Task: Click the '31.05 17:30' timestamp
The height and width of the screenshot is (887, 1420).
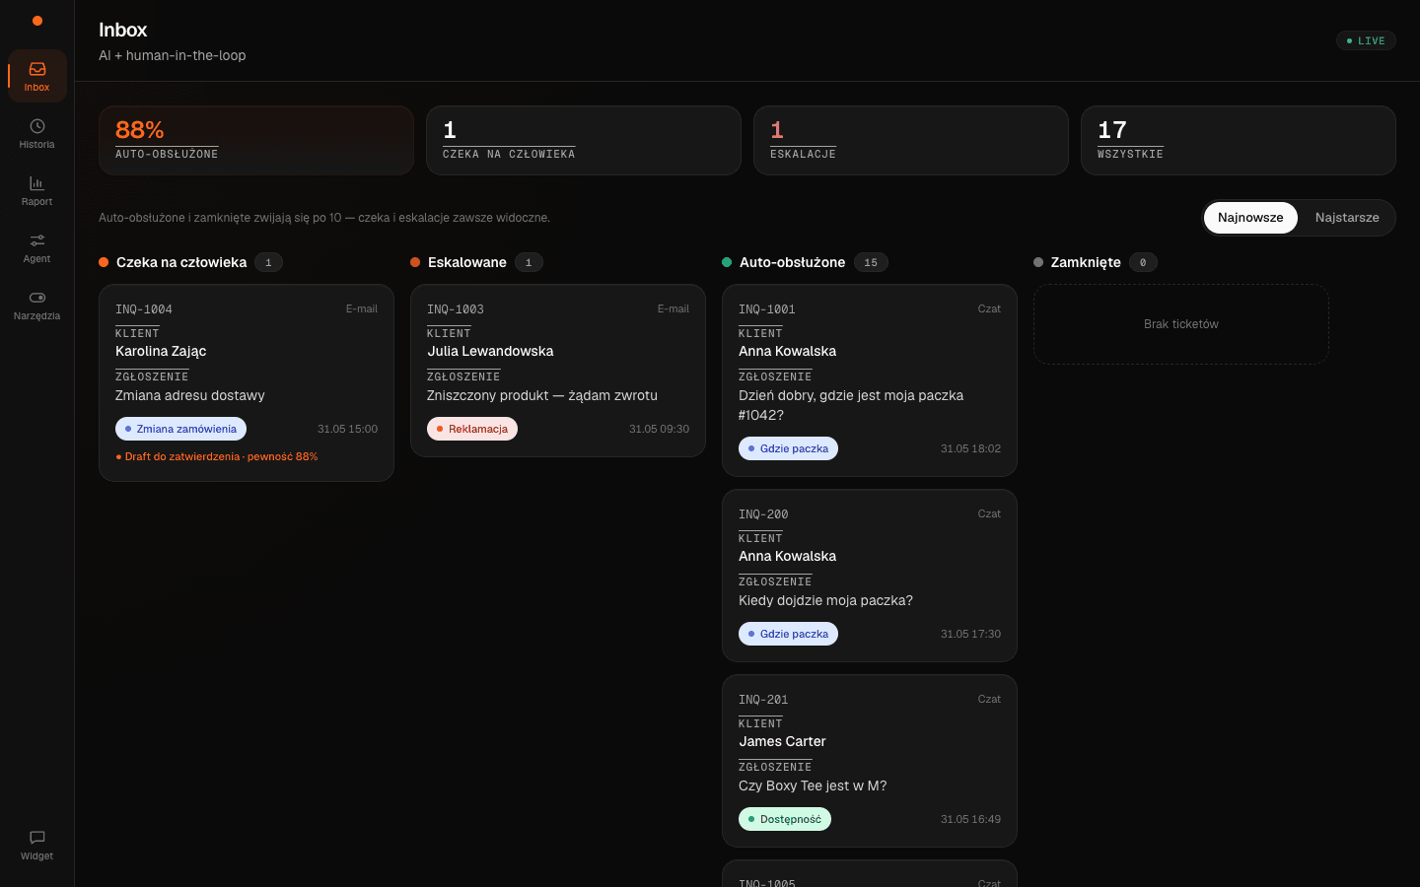Action: (x=970, y=634)
